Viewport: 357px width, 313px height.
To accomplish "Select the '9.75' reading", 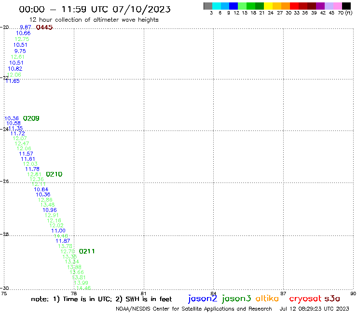I will tap(20, 51).
